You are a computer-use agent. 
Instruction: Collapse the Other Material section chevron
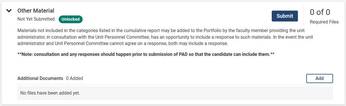[9, 11]
